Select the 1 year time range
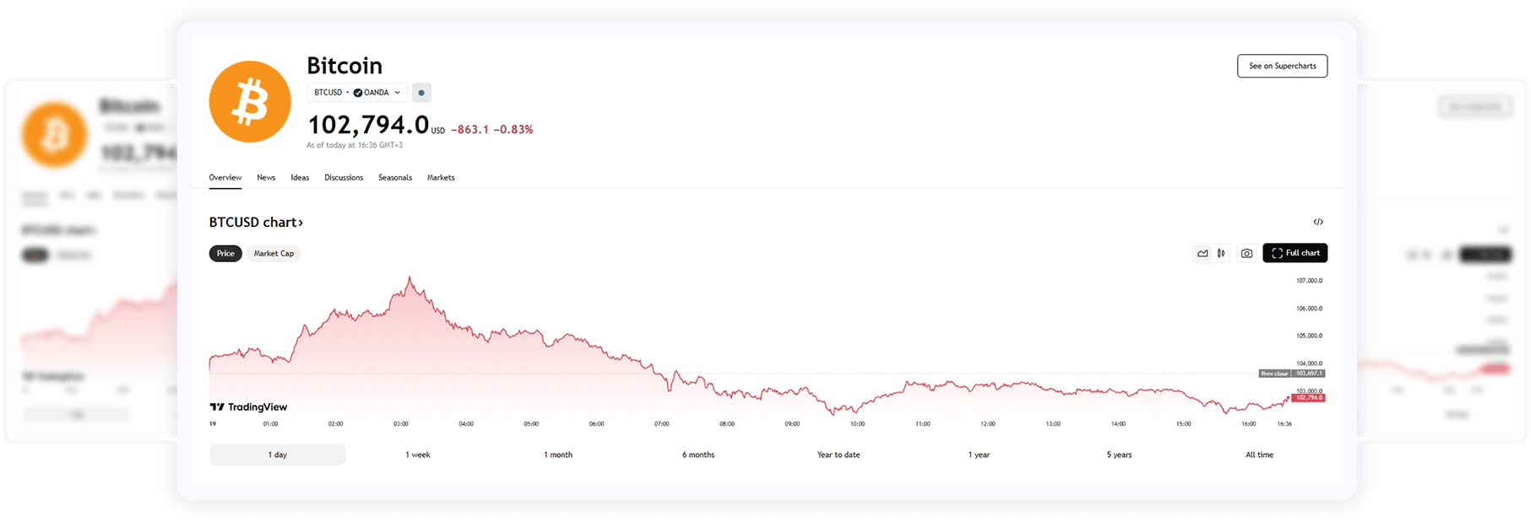 pos(979,455)
